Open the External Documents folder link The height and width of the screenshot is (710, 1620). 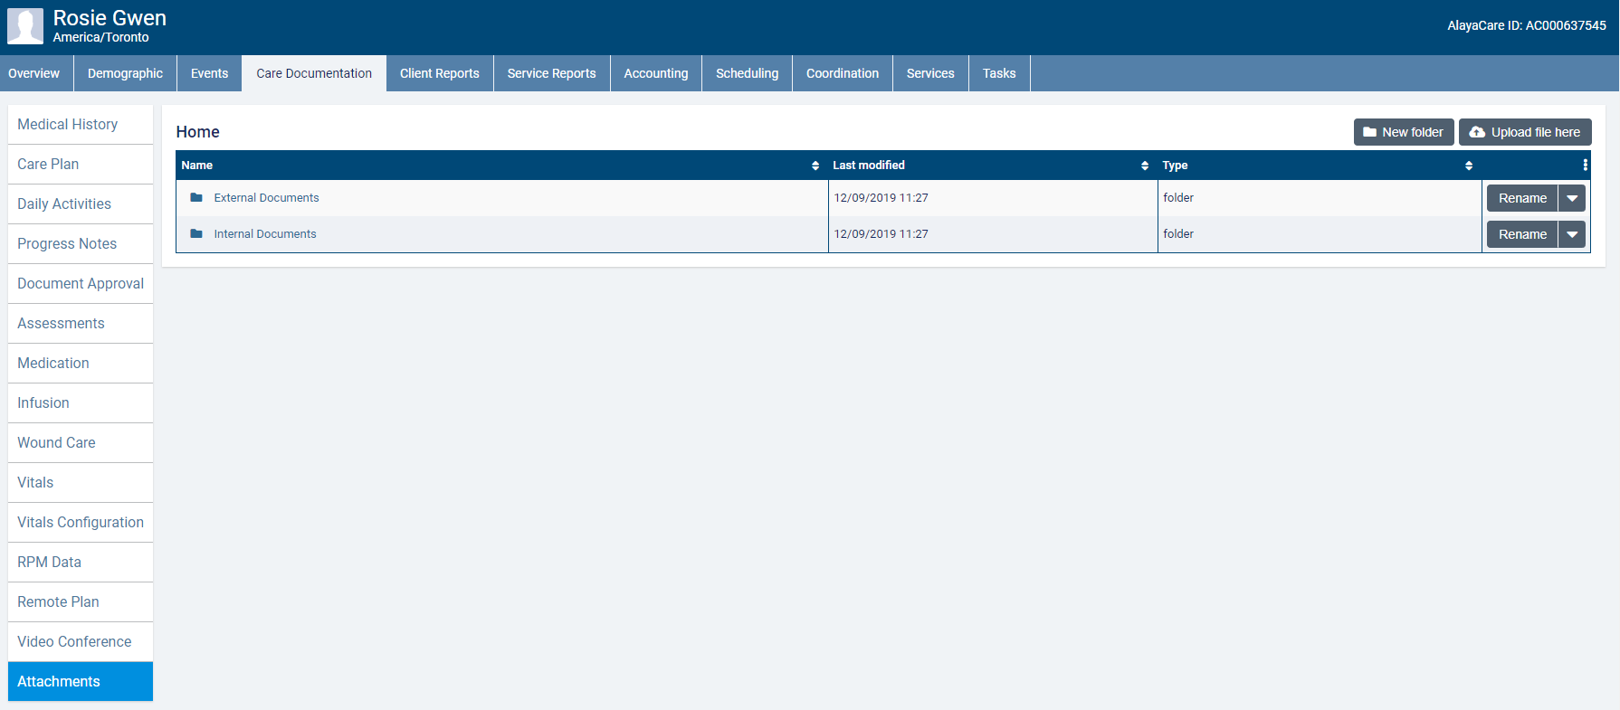266,198
